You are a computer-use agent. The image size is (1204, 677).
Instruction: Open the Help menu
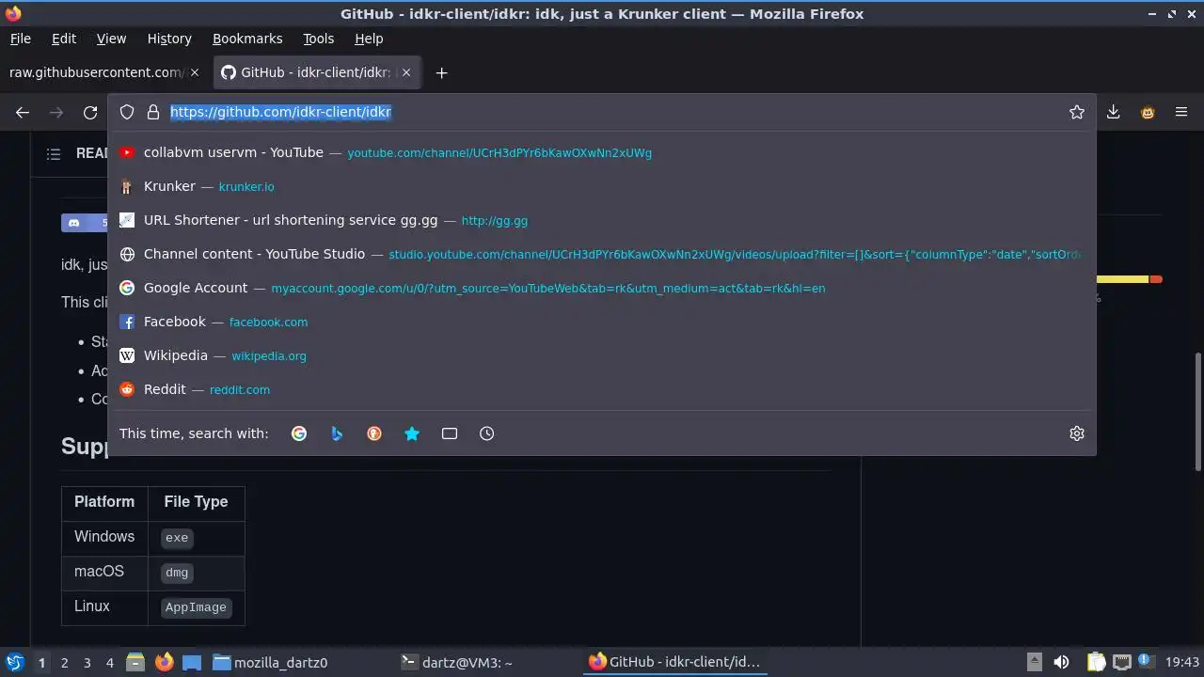369,39
